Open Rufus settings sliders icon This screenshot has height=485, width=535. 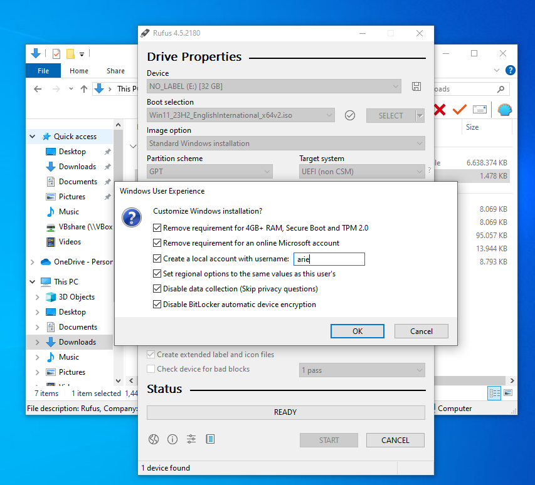click(191, 439)
